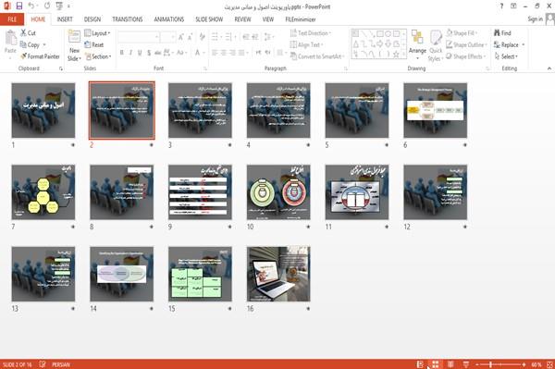This screenshot has width=555, height=369.
Task: Click PERSIAN language indicator
Action: coord(61,364)
